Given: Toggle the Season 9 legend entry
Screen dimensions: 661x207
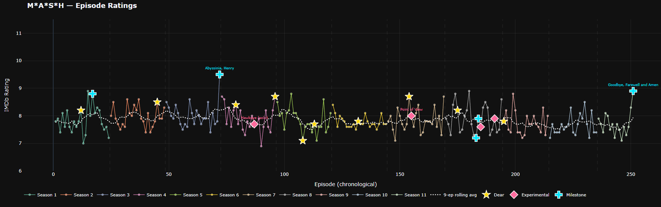Looking at the screenshot, I should pos(332,195).
